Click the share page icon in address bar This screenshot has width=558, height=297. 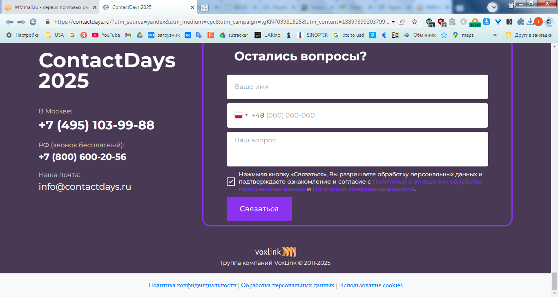[x=402, y=22]
